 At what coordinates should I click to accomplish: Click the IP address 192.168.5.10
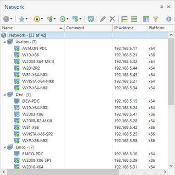click(x=126, y=153)
